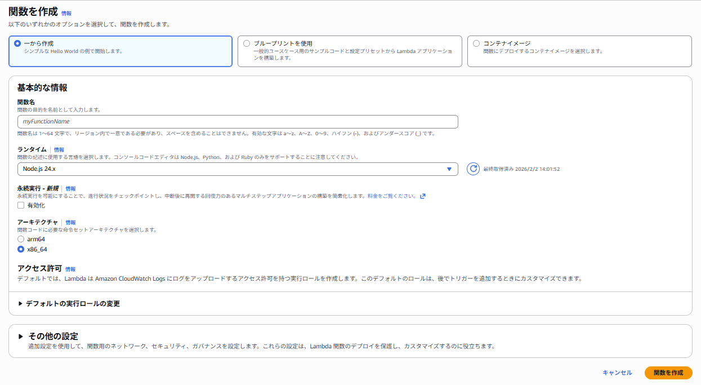The image size is (701, 385).
Task: Click the runtime list refresh icon
Action: (473, 169)
